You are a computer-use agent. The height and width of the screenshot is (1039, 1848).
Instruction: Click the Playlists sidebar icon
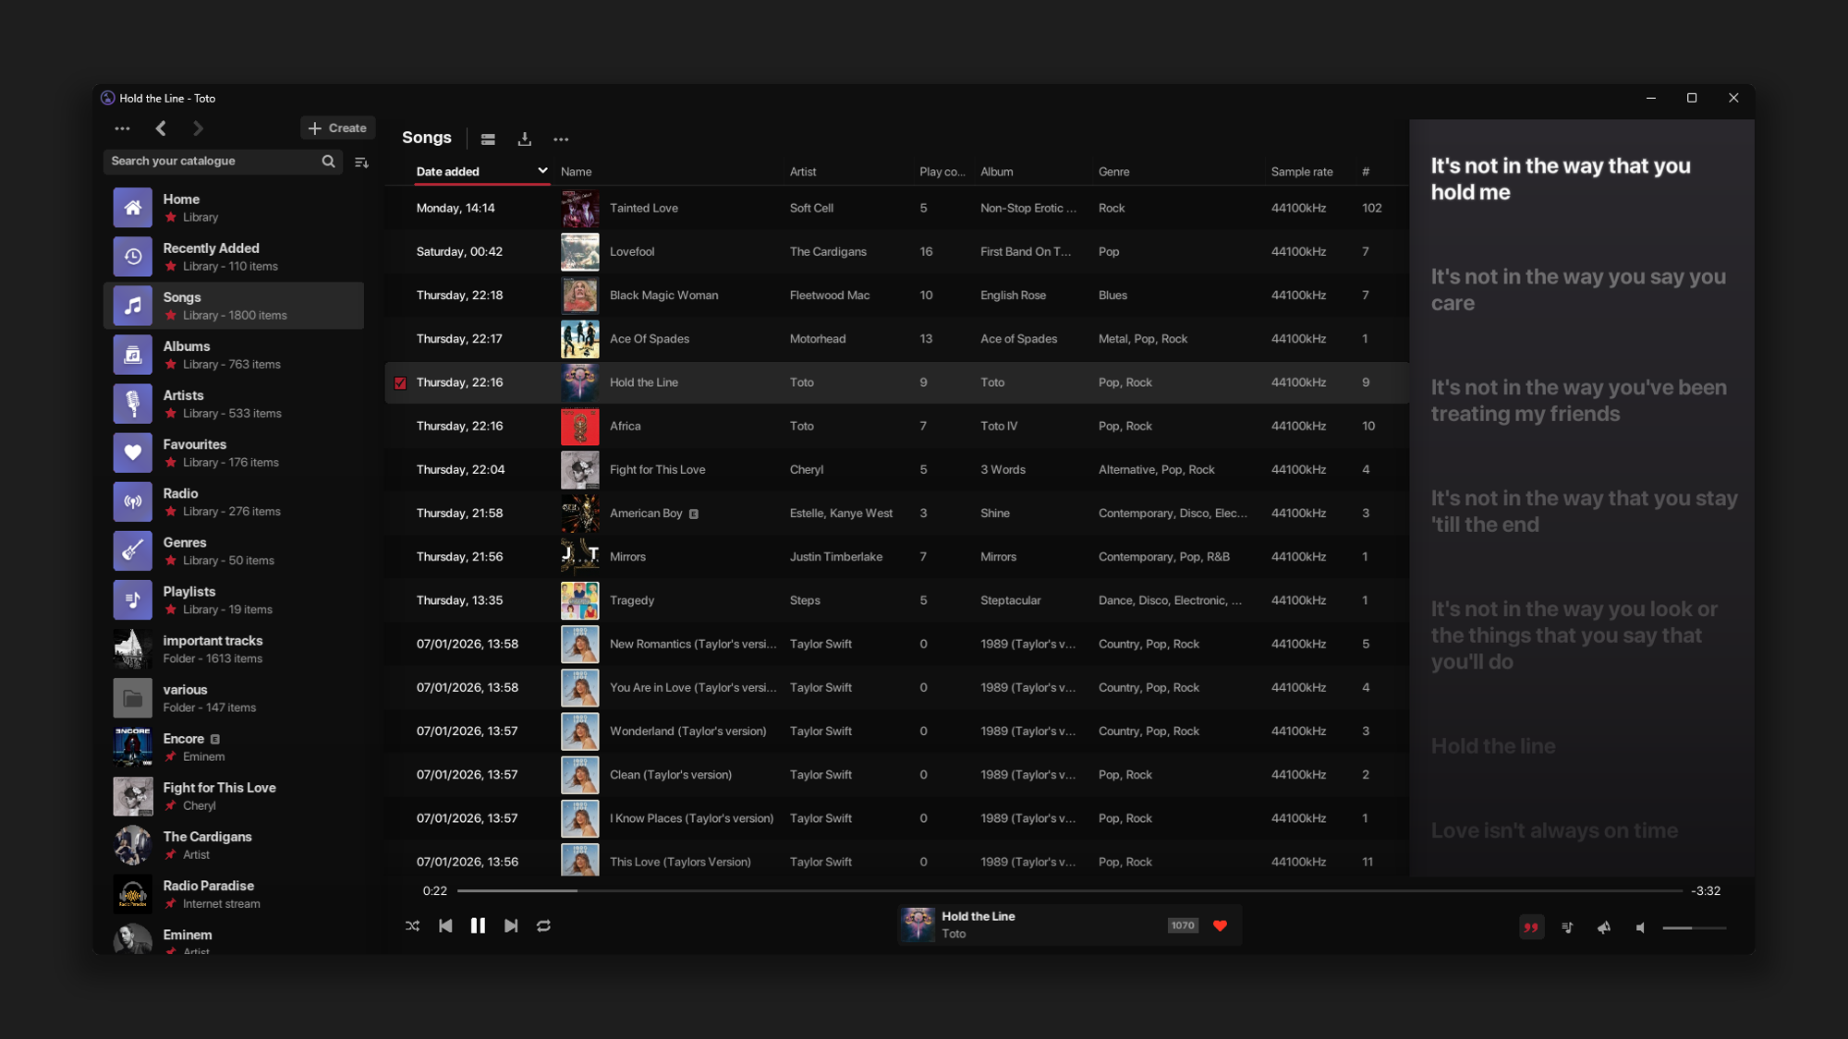pos(133,599)
